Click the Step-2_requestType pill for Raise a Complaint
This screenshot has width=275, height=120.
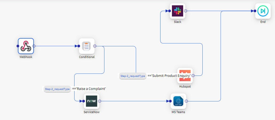57,89
